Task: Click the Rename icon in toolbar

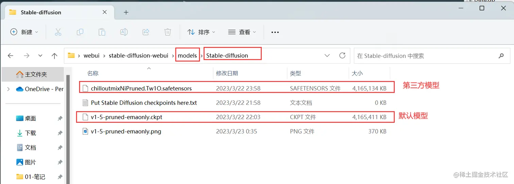Action: pyautogui.click(x=124, y=32)
